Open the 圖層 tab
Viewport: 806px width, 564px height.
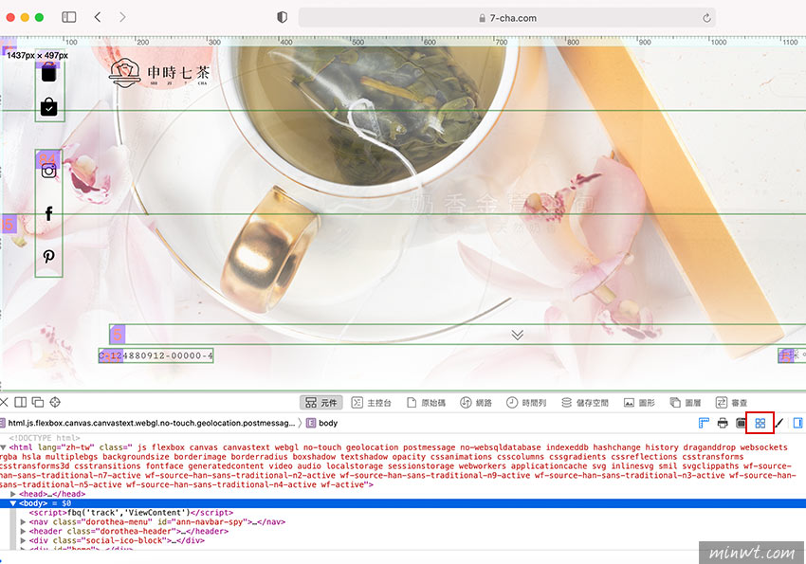tap(686, 403)
